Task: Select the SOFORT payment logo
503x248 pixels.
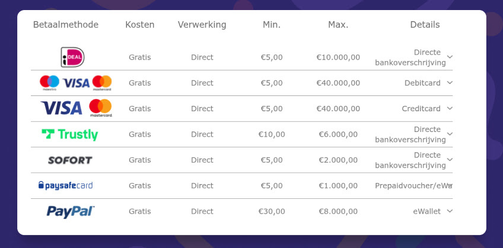Action: click(x=70, y=160)
